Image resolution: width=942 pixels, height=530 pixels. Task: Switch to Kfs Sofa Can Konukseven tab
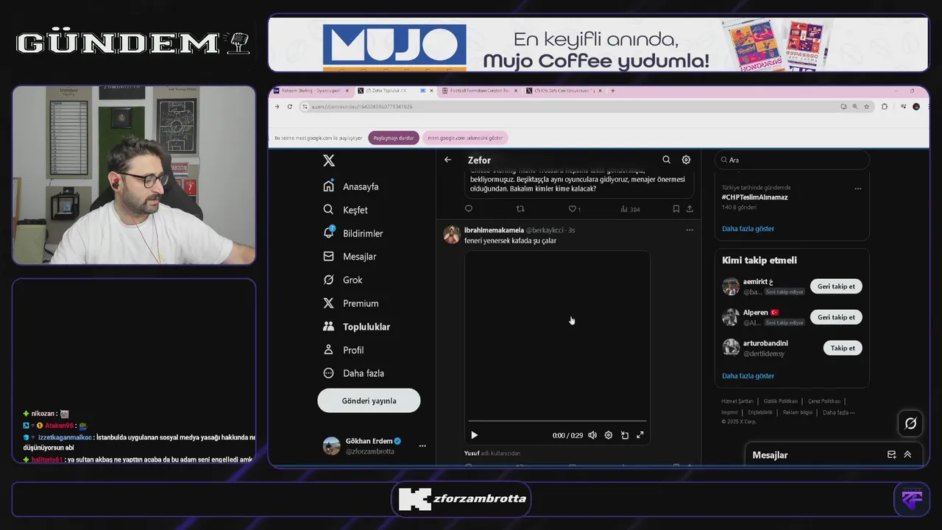pyautogui.click(x=564, y=91)
